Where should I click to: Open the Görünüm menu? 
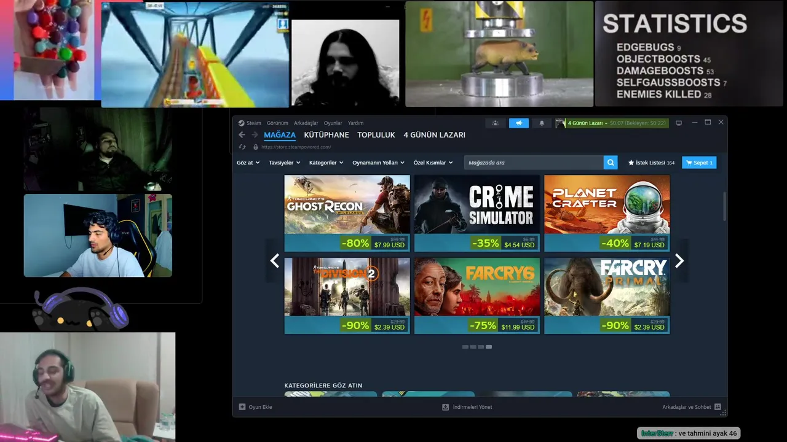pos(277,123)
